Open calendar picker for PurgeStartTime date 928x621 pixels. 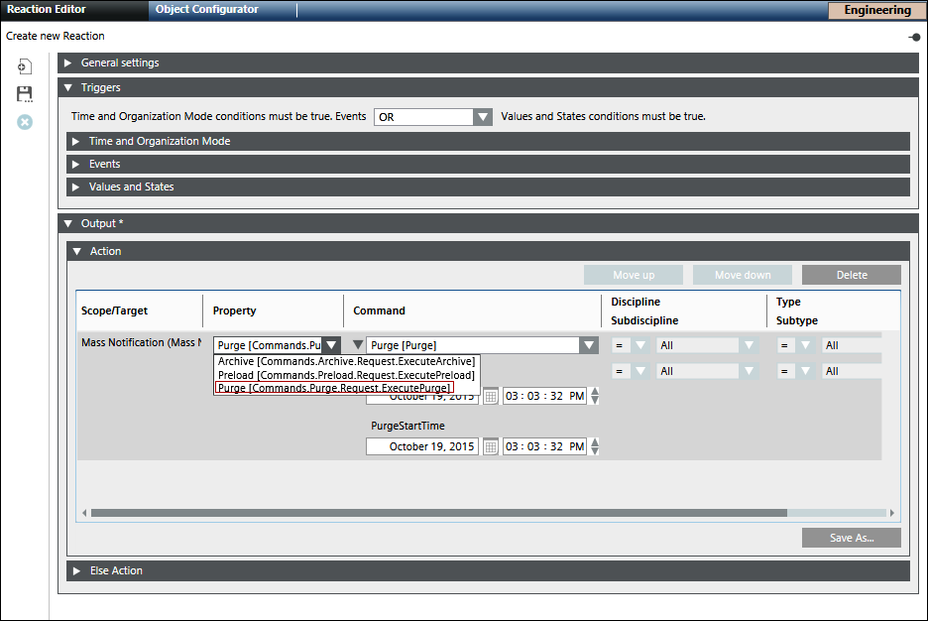tap(490, 446)
